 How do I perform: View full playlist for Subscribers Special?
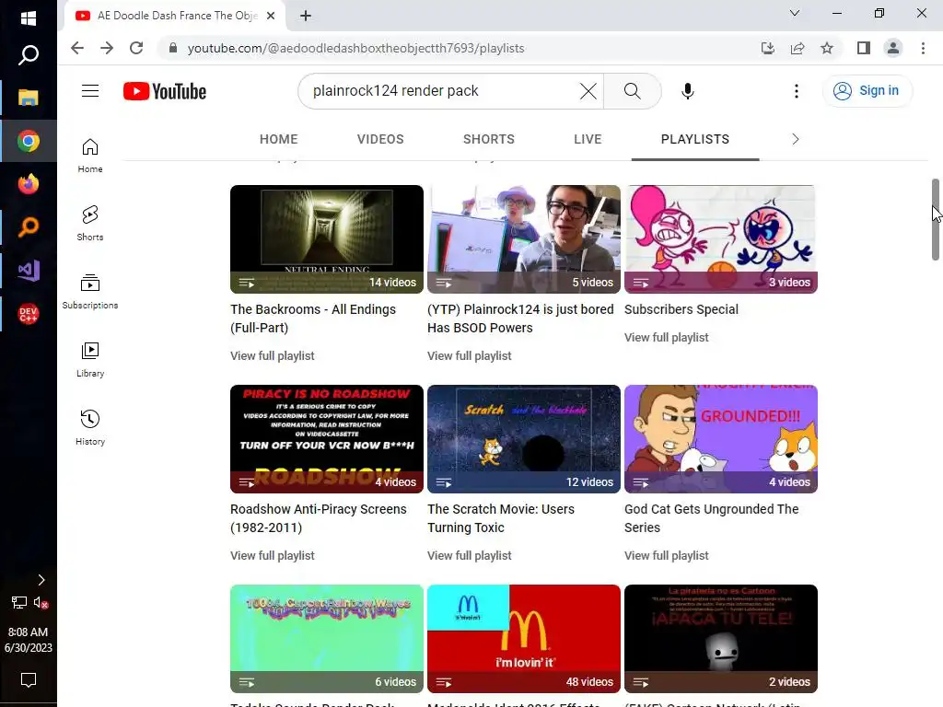coord(667,338)
